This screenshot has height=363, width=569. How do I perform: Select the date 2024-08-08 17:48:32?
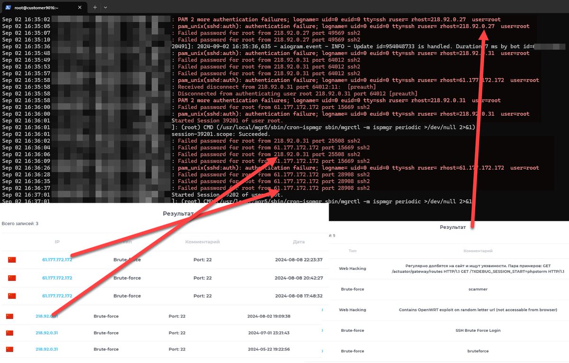click(x=299, y=296)
